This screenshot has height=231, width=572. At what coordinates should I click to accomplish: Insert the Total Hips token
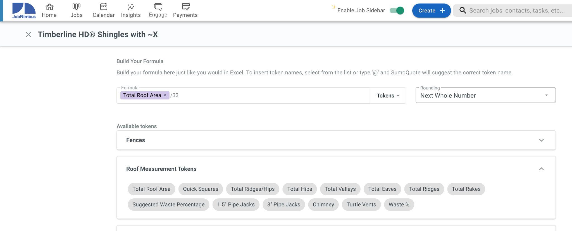[x=300, y=189]
